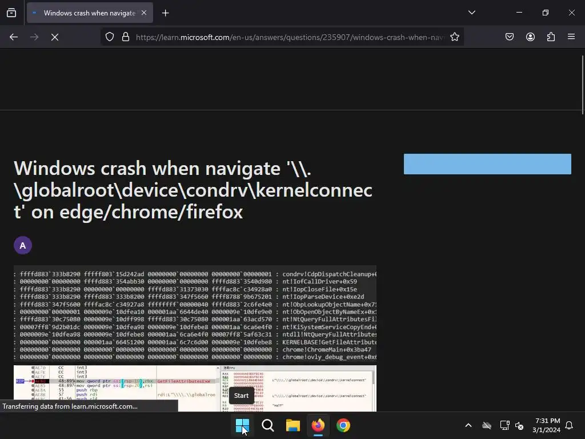Save page to Pocket
Screen dimensions: 585x439
point(510,37)
